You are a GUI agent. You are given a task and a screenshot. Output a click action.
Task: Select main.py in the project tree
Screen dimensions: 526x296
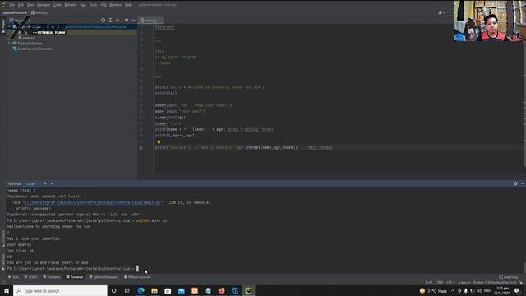26,38
